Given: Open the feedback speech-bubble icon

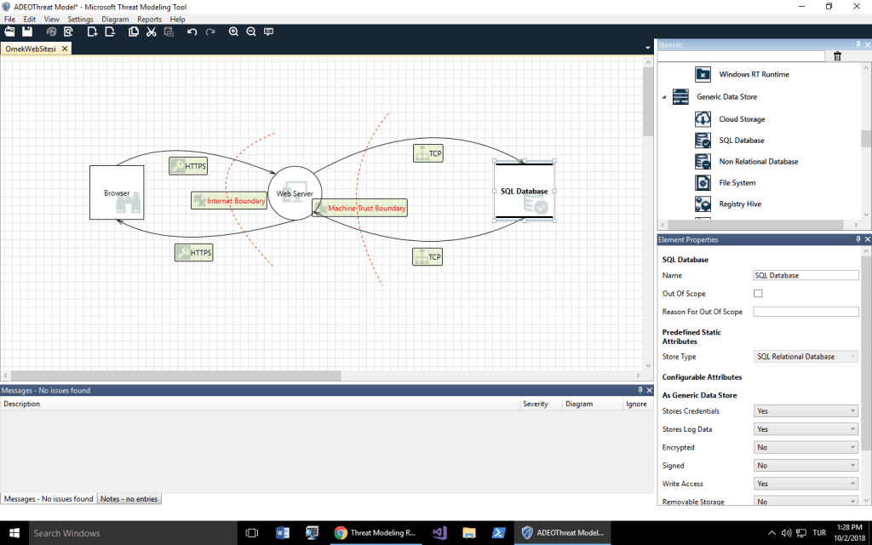Looking at the screenshot, I should [268, 32].
